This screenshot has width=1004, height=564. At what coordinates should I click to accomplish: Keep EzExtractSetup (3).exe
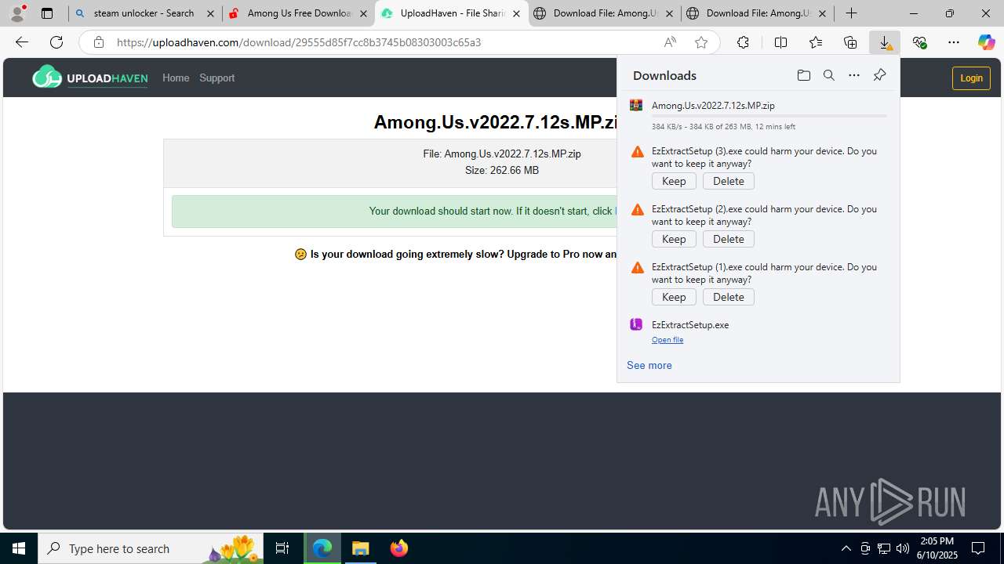click(x=674, y=181)
